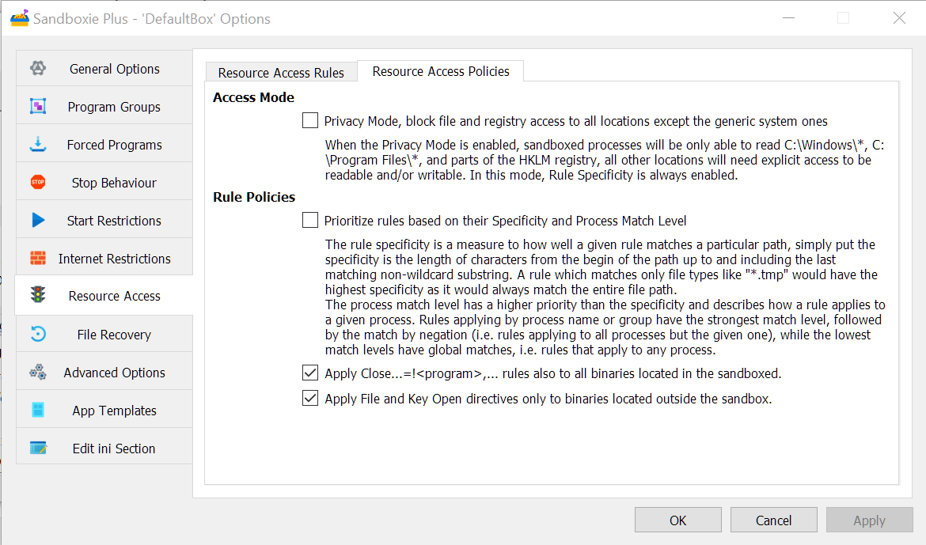926x545 pixels.
Task: Check Prioritize rules based on Specificity
Action: (310, 221)
